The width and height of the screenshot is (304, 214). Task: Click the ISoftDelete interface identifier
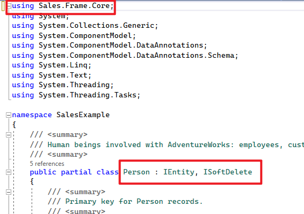(x=228, y=172)
